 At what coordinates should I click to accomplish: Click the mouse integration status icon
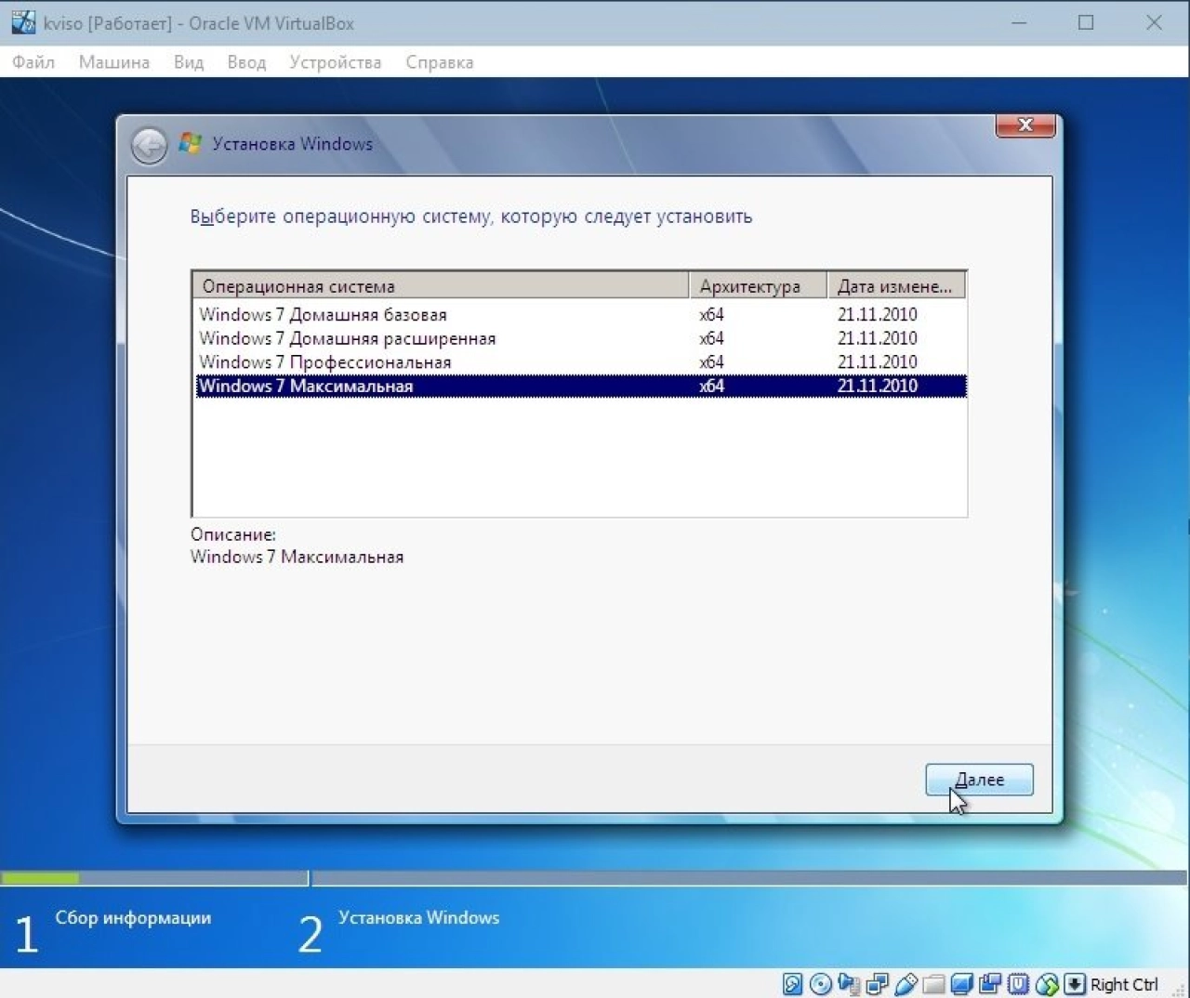(1047, 984)
